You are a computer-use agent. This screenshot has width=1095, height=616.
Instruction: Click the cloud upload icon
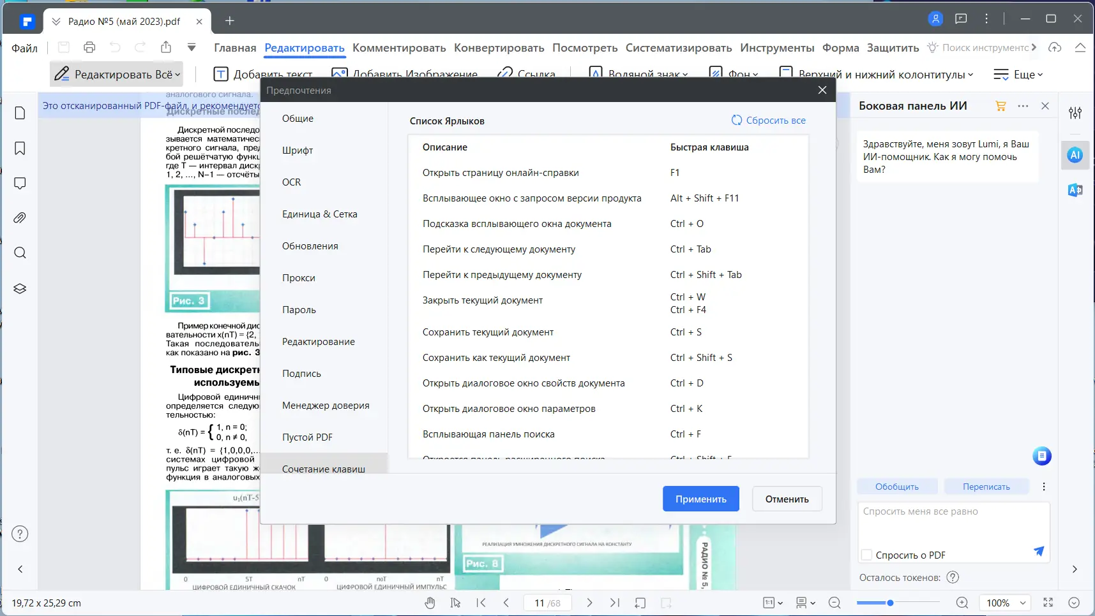point(1055,48)
